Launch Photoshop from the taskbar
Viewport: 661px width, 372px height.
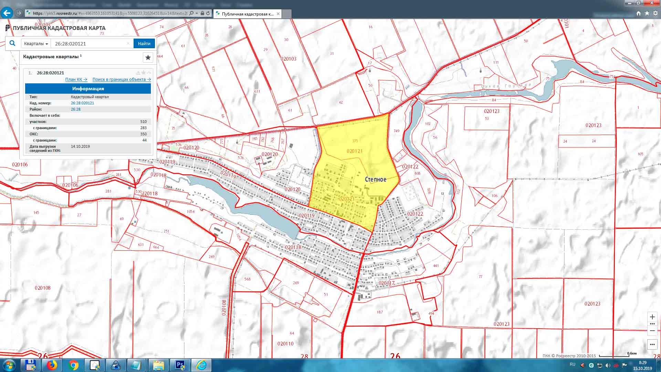click(180, 365)
